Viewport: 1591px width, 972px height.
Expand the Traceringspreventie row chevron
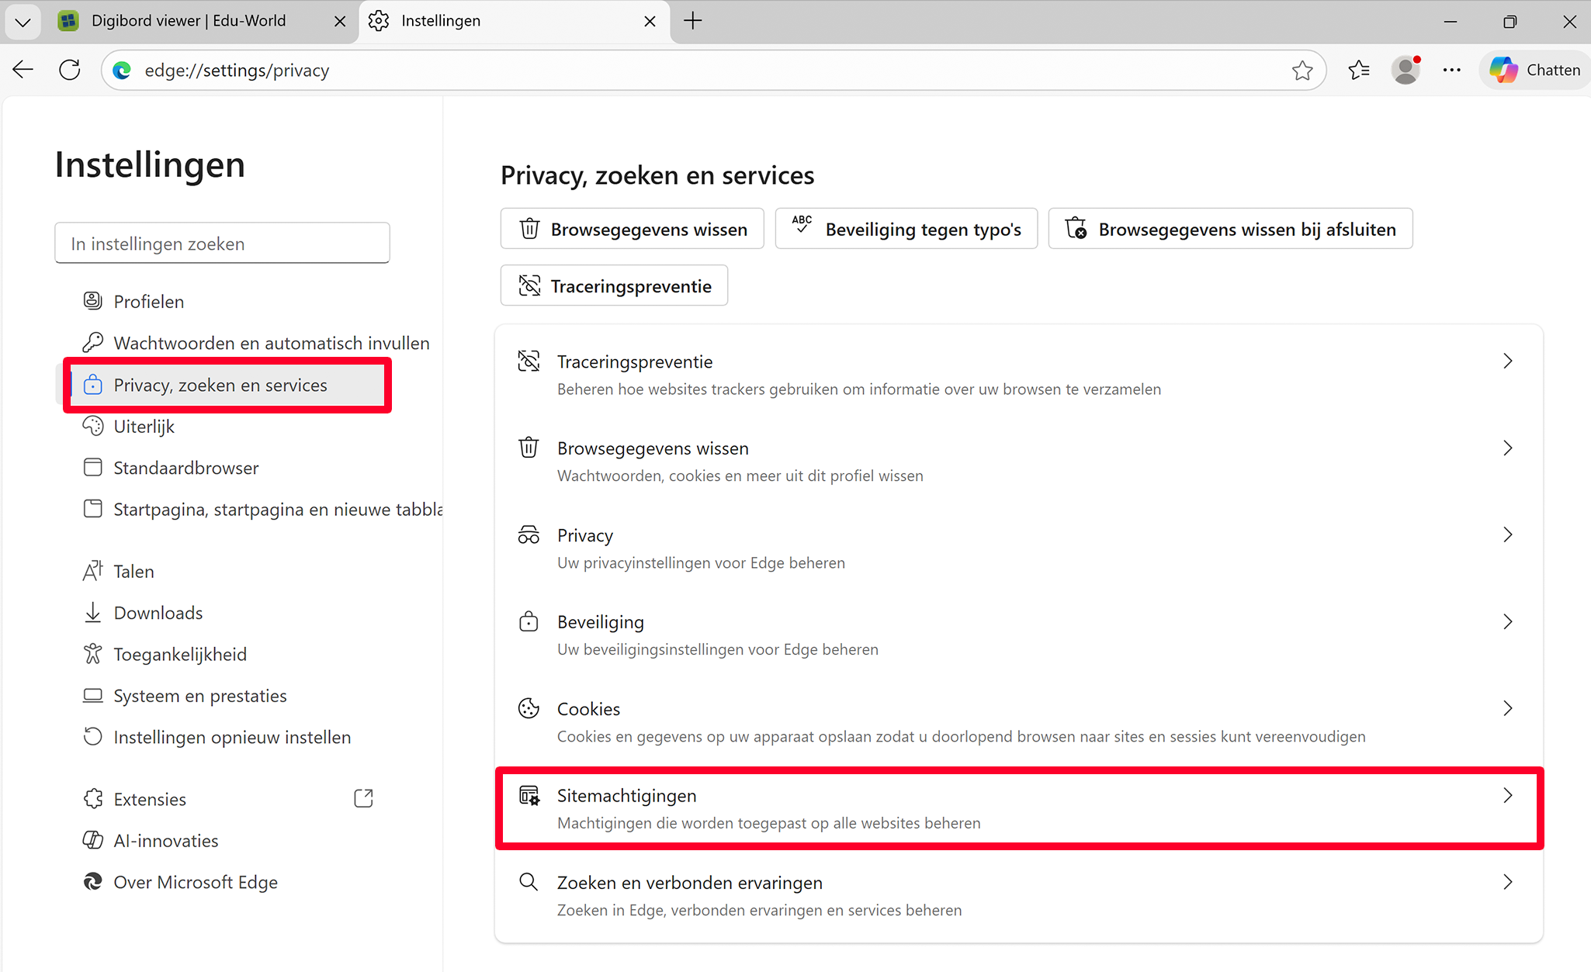(1507, 361)
